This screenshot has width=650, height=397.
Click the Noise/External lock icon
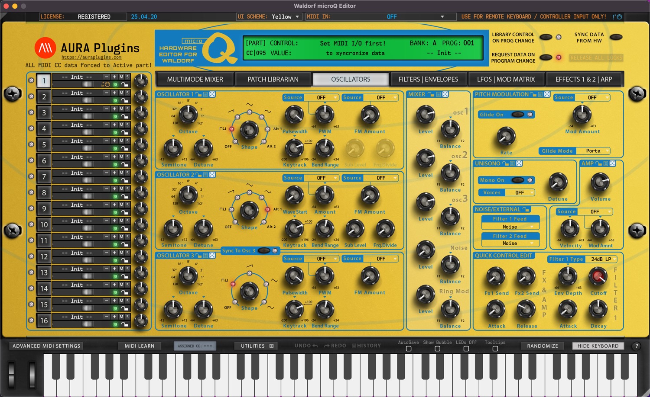(x=526, y=209)
